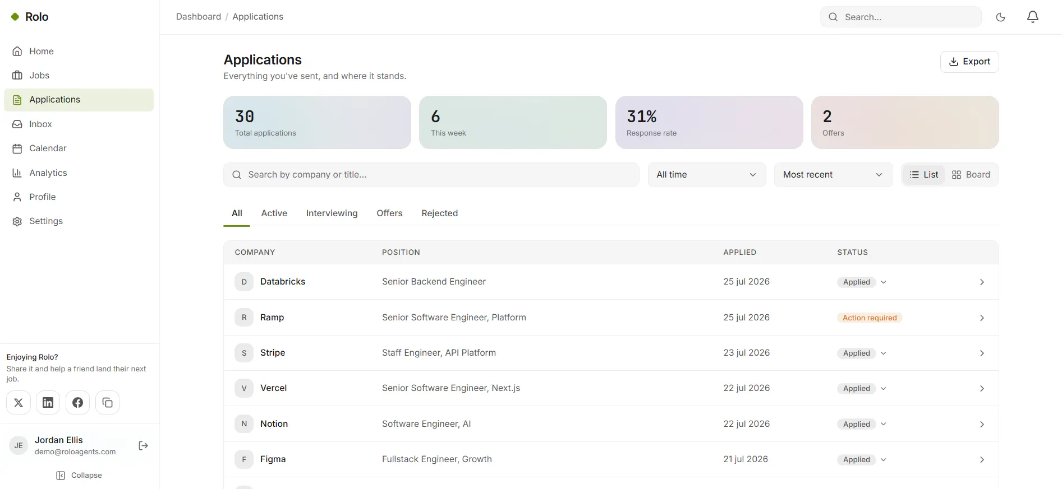
Task: Collapse the sidebar
Action: click(79, 476)
